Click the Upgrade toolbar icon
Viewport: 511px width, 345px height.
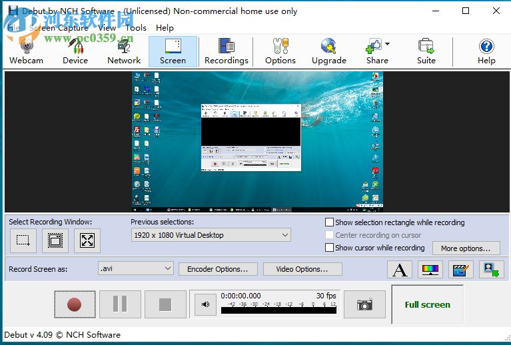point(329,51)
